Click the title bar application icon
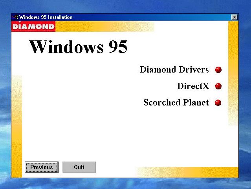The height and width of the screenshot is (189, 251). point(16,17)
